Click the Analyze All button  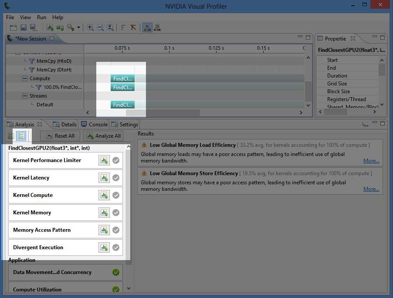tap(104, 136)
